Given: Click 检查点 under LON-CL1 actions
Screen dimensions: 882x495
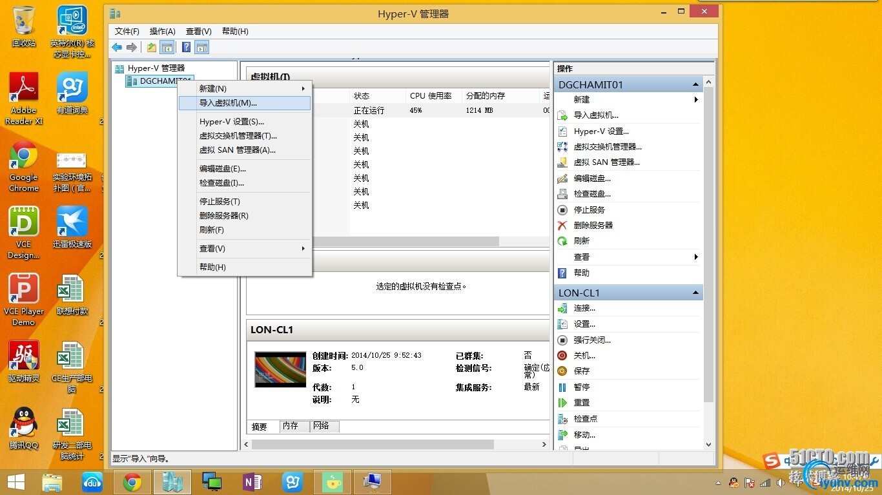Looking at the screenshot, I should tap(586, 419).
